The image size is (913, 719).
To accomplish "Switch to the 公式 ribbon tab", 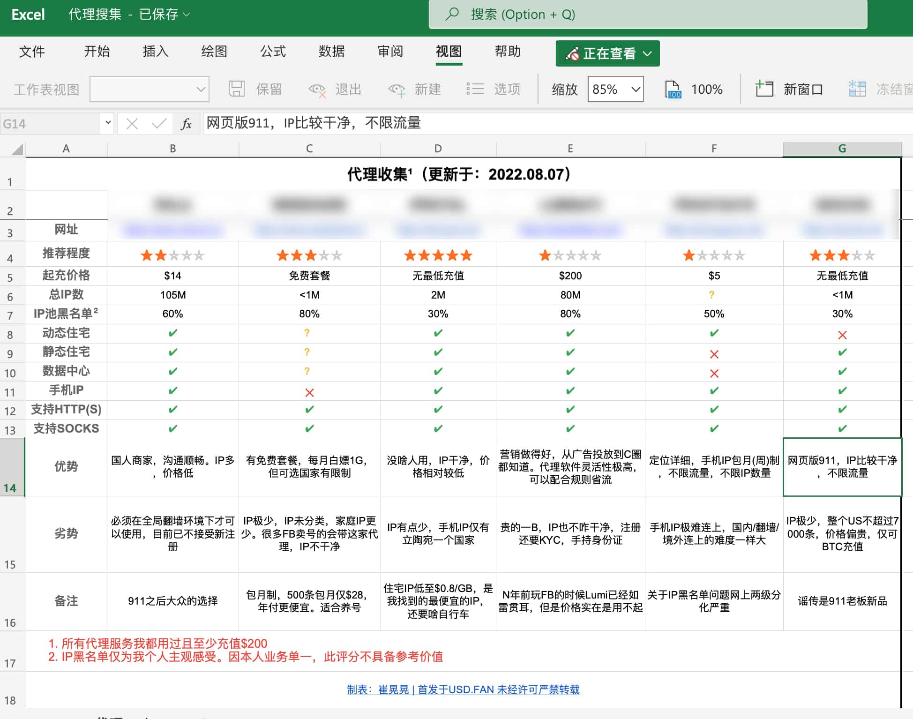I will 273,51.
